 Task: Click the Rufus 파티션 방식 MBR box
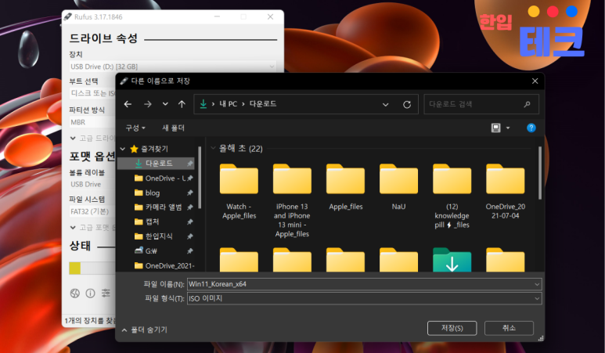pyautogui.click(x=92, y=122)
